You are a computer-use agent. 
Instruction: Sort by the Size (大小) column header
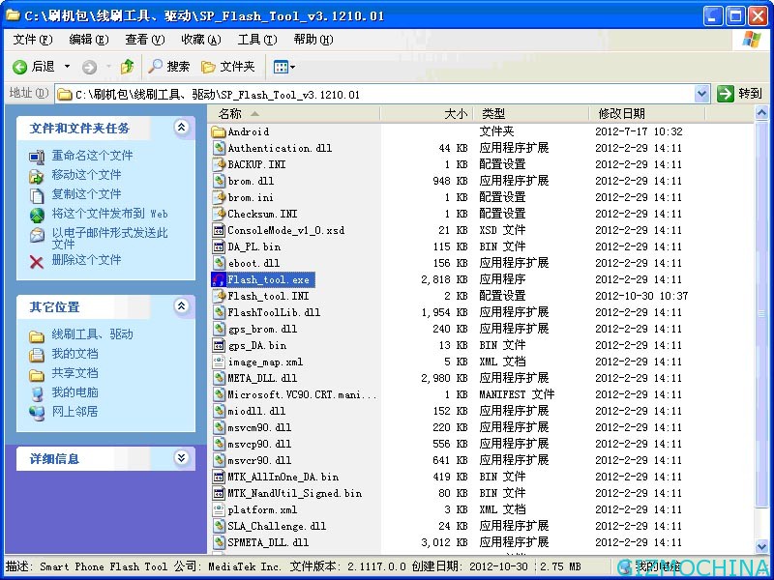[427, 114]
